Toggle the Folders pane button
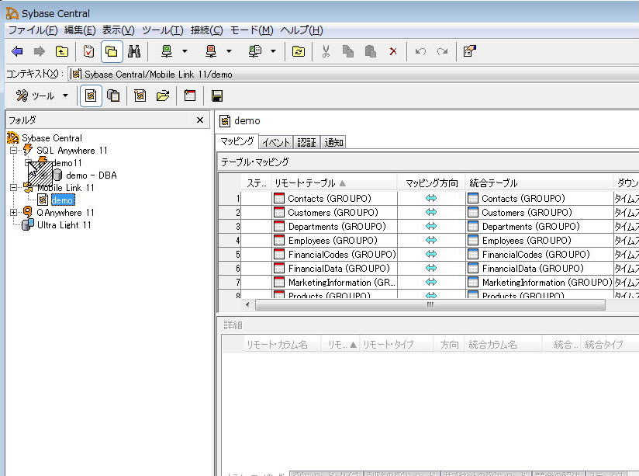Viewport: 639px width, 476px height. (x=112, y=51)
